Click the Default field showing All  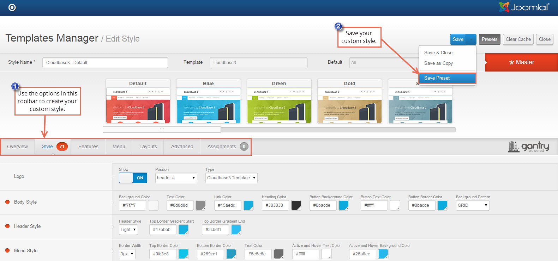tap(384, 63)
